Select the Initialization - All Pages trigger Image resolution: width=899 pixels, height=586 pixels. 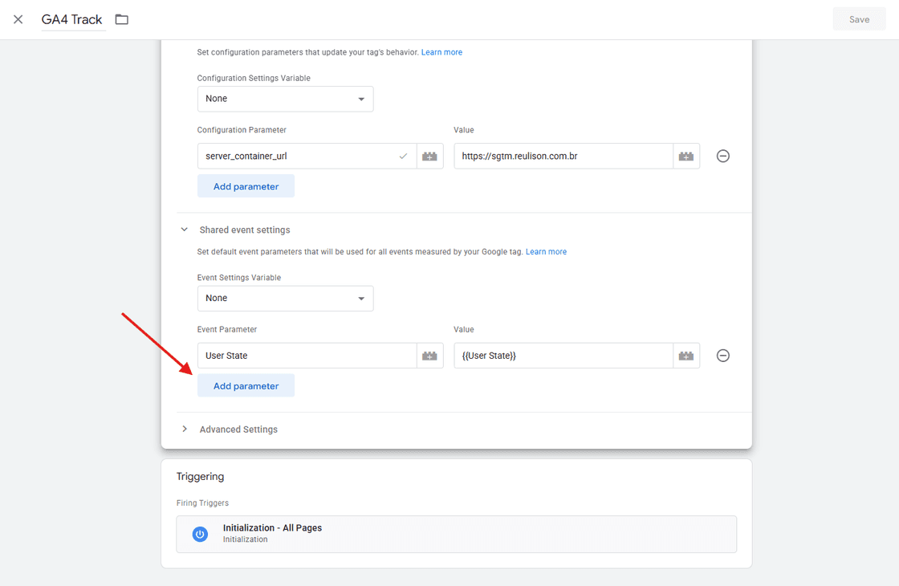point(456,534)
